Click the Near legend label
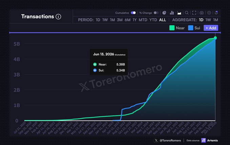The image size is (230, 145). coord(180,28)
